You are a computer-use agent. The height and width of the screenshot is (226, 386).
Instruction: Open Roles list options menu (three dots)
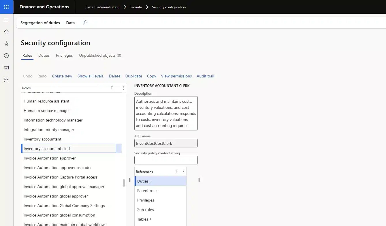[123, 88]
